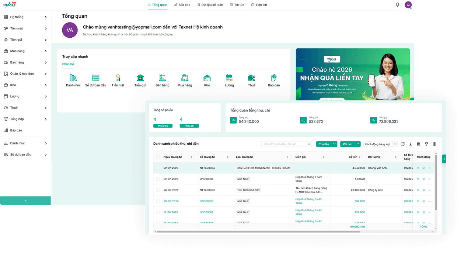Click the Tồn quỹ summary icon
The image size is (468, 257).
pos(373,120)
